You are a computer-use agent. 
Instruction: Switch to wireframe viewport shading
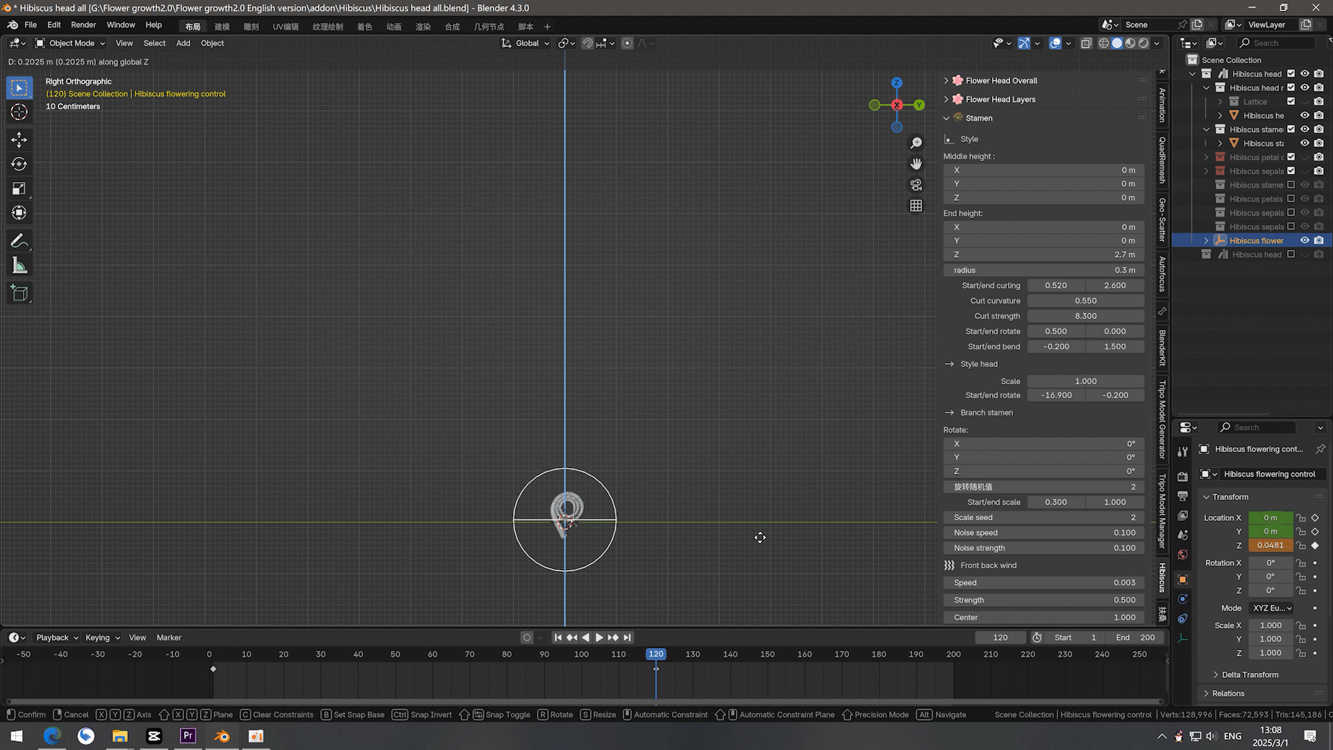pos(1104,43)
